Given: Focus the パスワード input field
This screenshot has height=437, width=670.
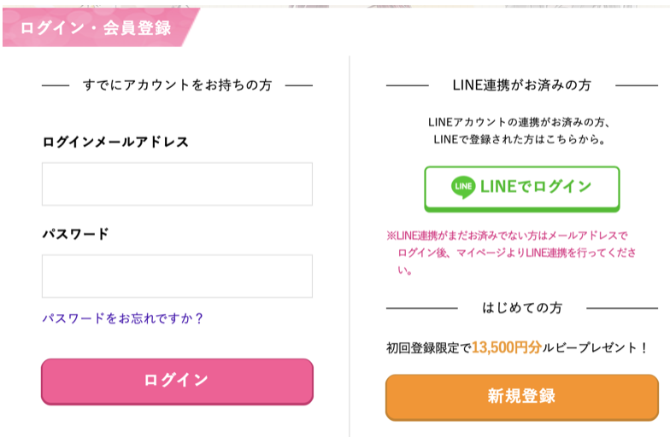Looking at the screenshot, I should point(178,277).
